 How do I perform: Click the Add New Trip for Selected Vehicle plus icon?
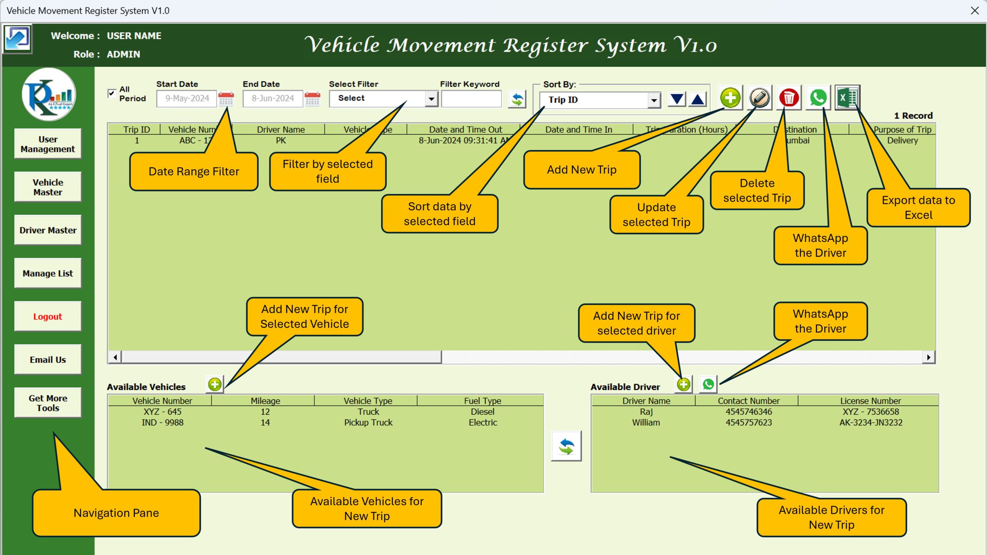click(214, 385)
